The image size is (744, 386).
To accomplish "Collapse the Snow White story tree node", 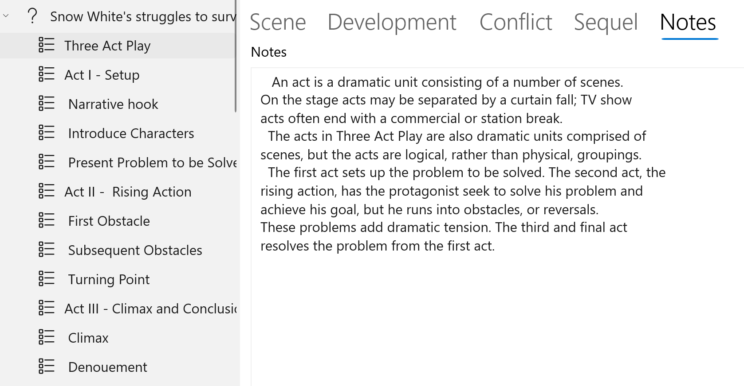I will (x=6, y=16).
